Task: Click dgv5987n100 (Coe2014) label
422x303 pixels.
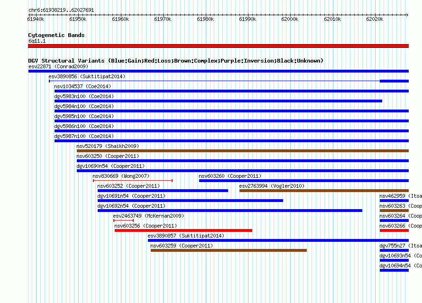Action: 84,136
